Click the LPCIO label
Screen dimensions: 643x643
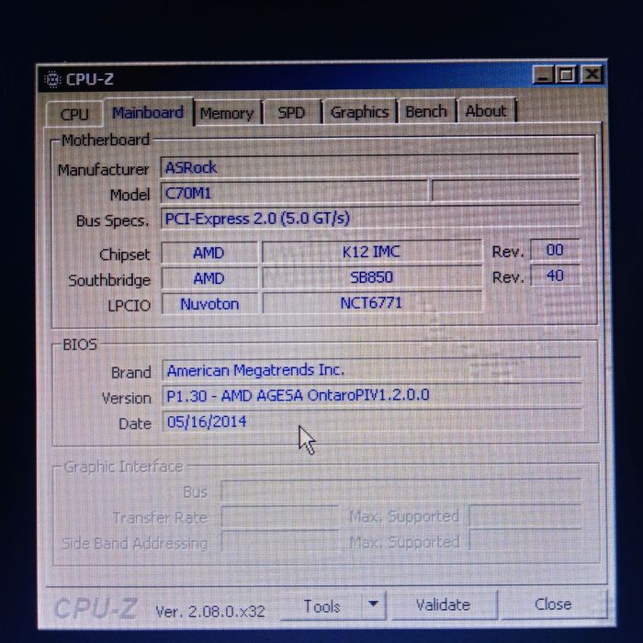(x=130, y=306)
